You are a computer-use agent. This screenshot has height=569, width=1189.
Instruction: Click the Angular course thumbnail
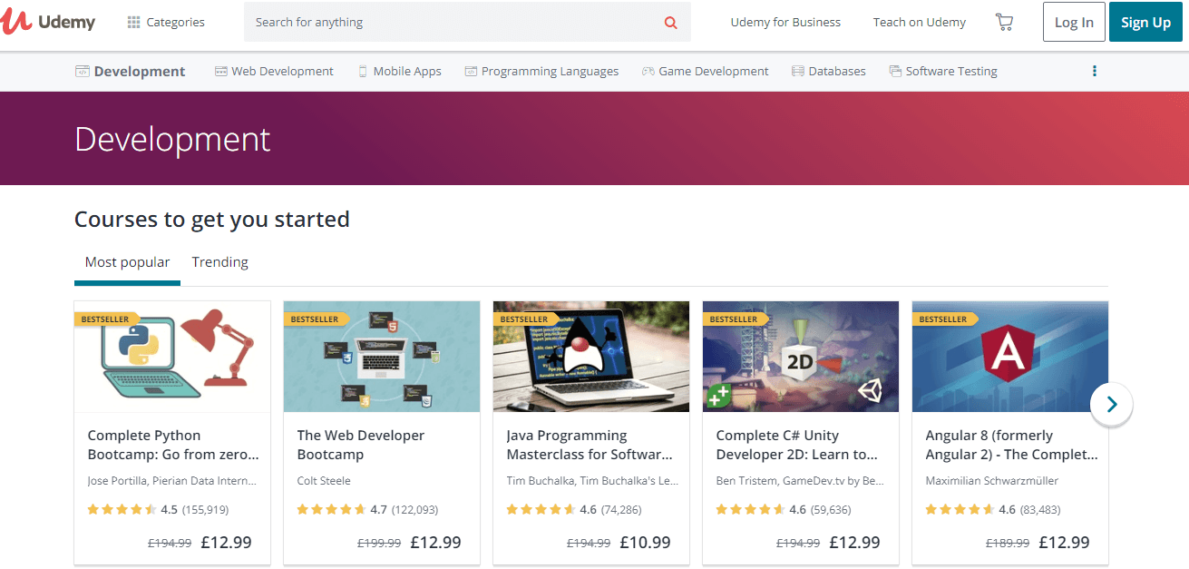(x=1010, y=357)
